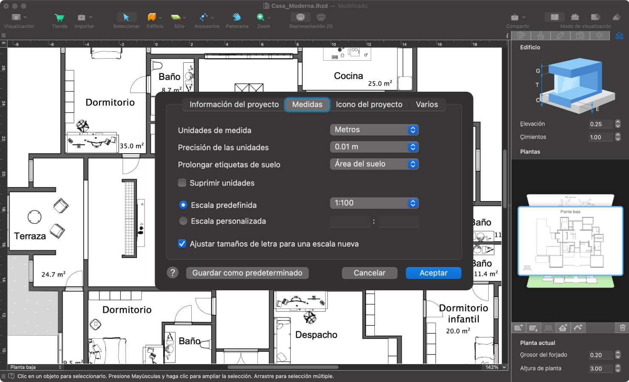This screenshot has width=629, height=382.
Task: Add a new storey above icon
Action: tap(518, 328)
